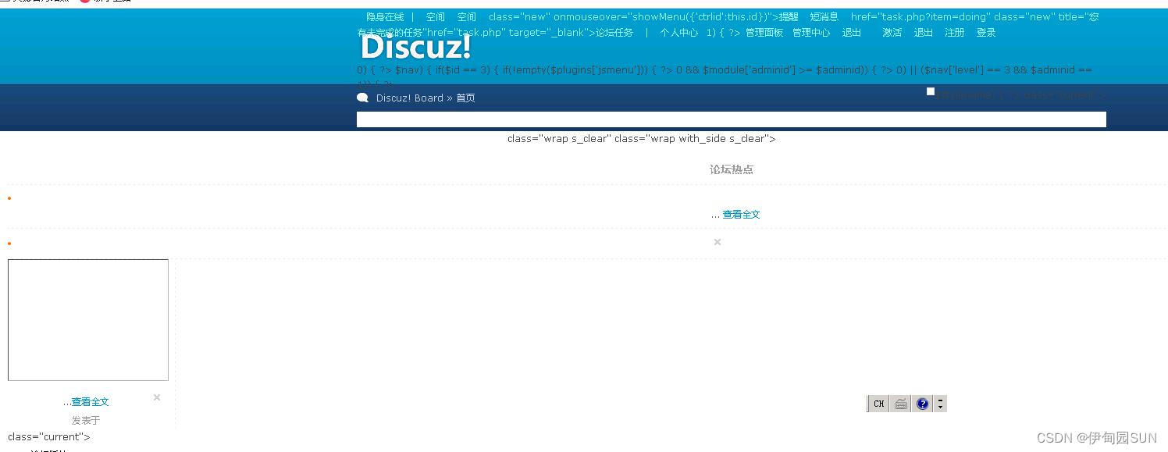
Task: Open the 提醒 notifications dropdown
Action: [x=787, y=16]
